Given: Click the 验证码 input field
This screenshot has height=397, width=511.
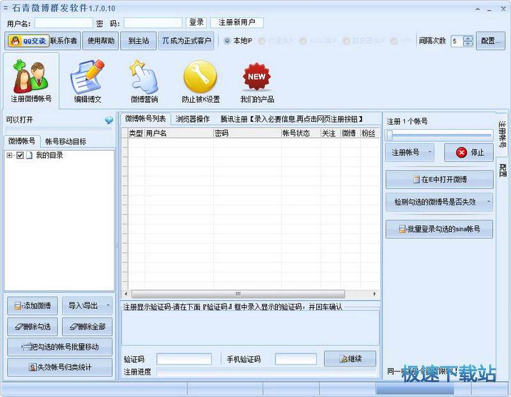Looking at the screenshot, I should [x=183, y=359].
